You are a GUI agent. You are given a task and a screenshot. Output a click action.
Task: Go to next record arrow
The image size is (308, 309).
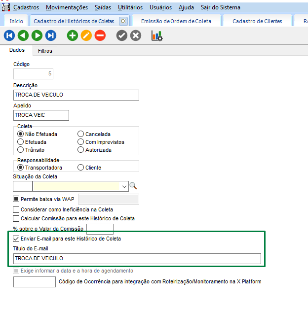tap(37, 35)
